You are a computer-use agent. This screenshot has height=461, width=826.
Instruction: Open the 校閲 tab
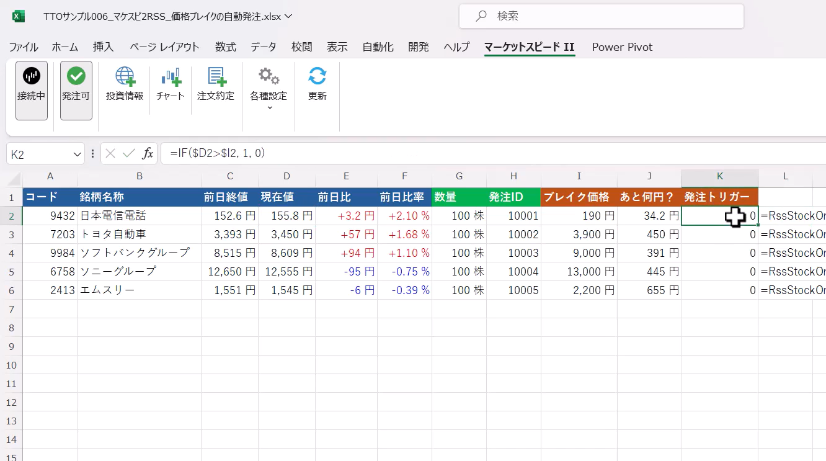click(302, 47)
